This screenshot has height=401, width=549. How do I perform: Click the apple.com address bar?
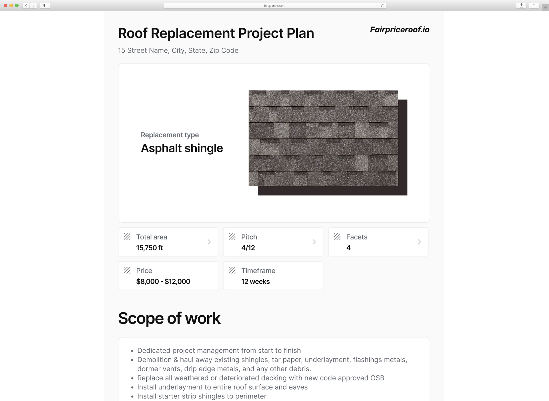274,5
